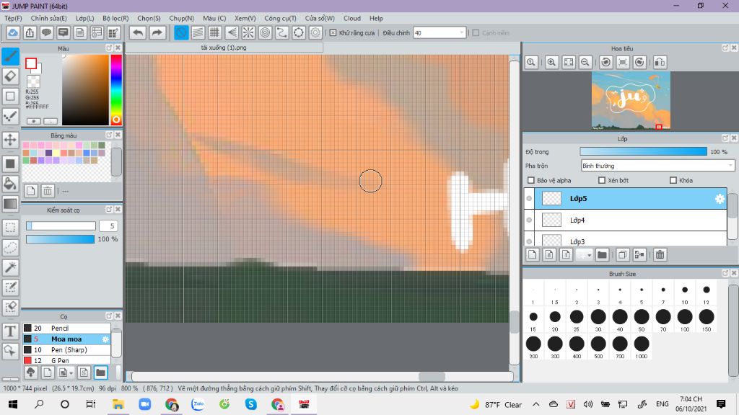The image size is (739, 415).
Task: Open the Chọn(S) menu
Action: coord(149,18)
